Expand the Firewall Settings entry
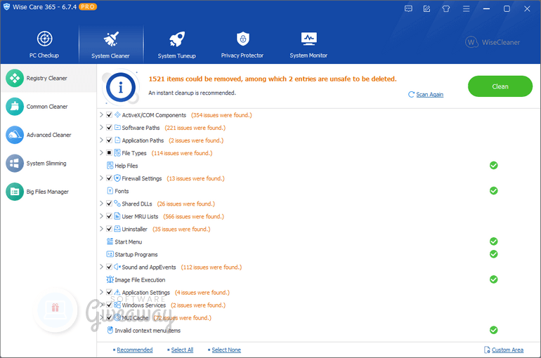Viewport: 541px width, 358px height. click(101, 178)
